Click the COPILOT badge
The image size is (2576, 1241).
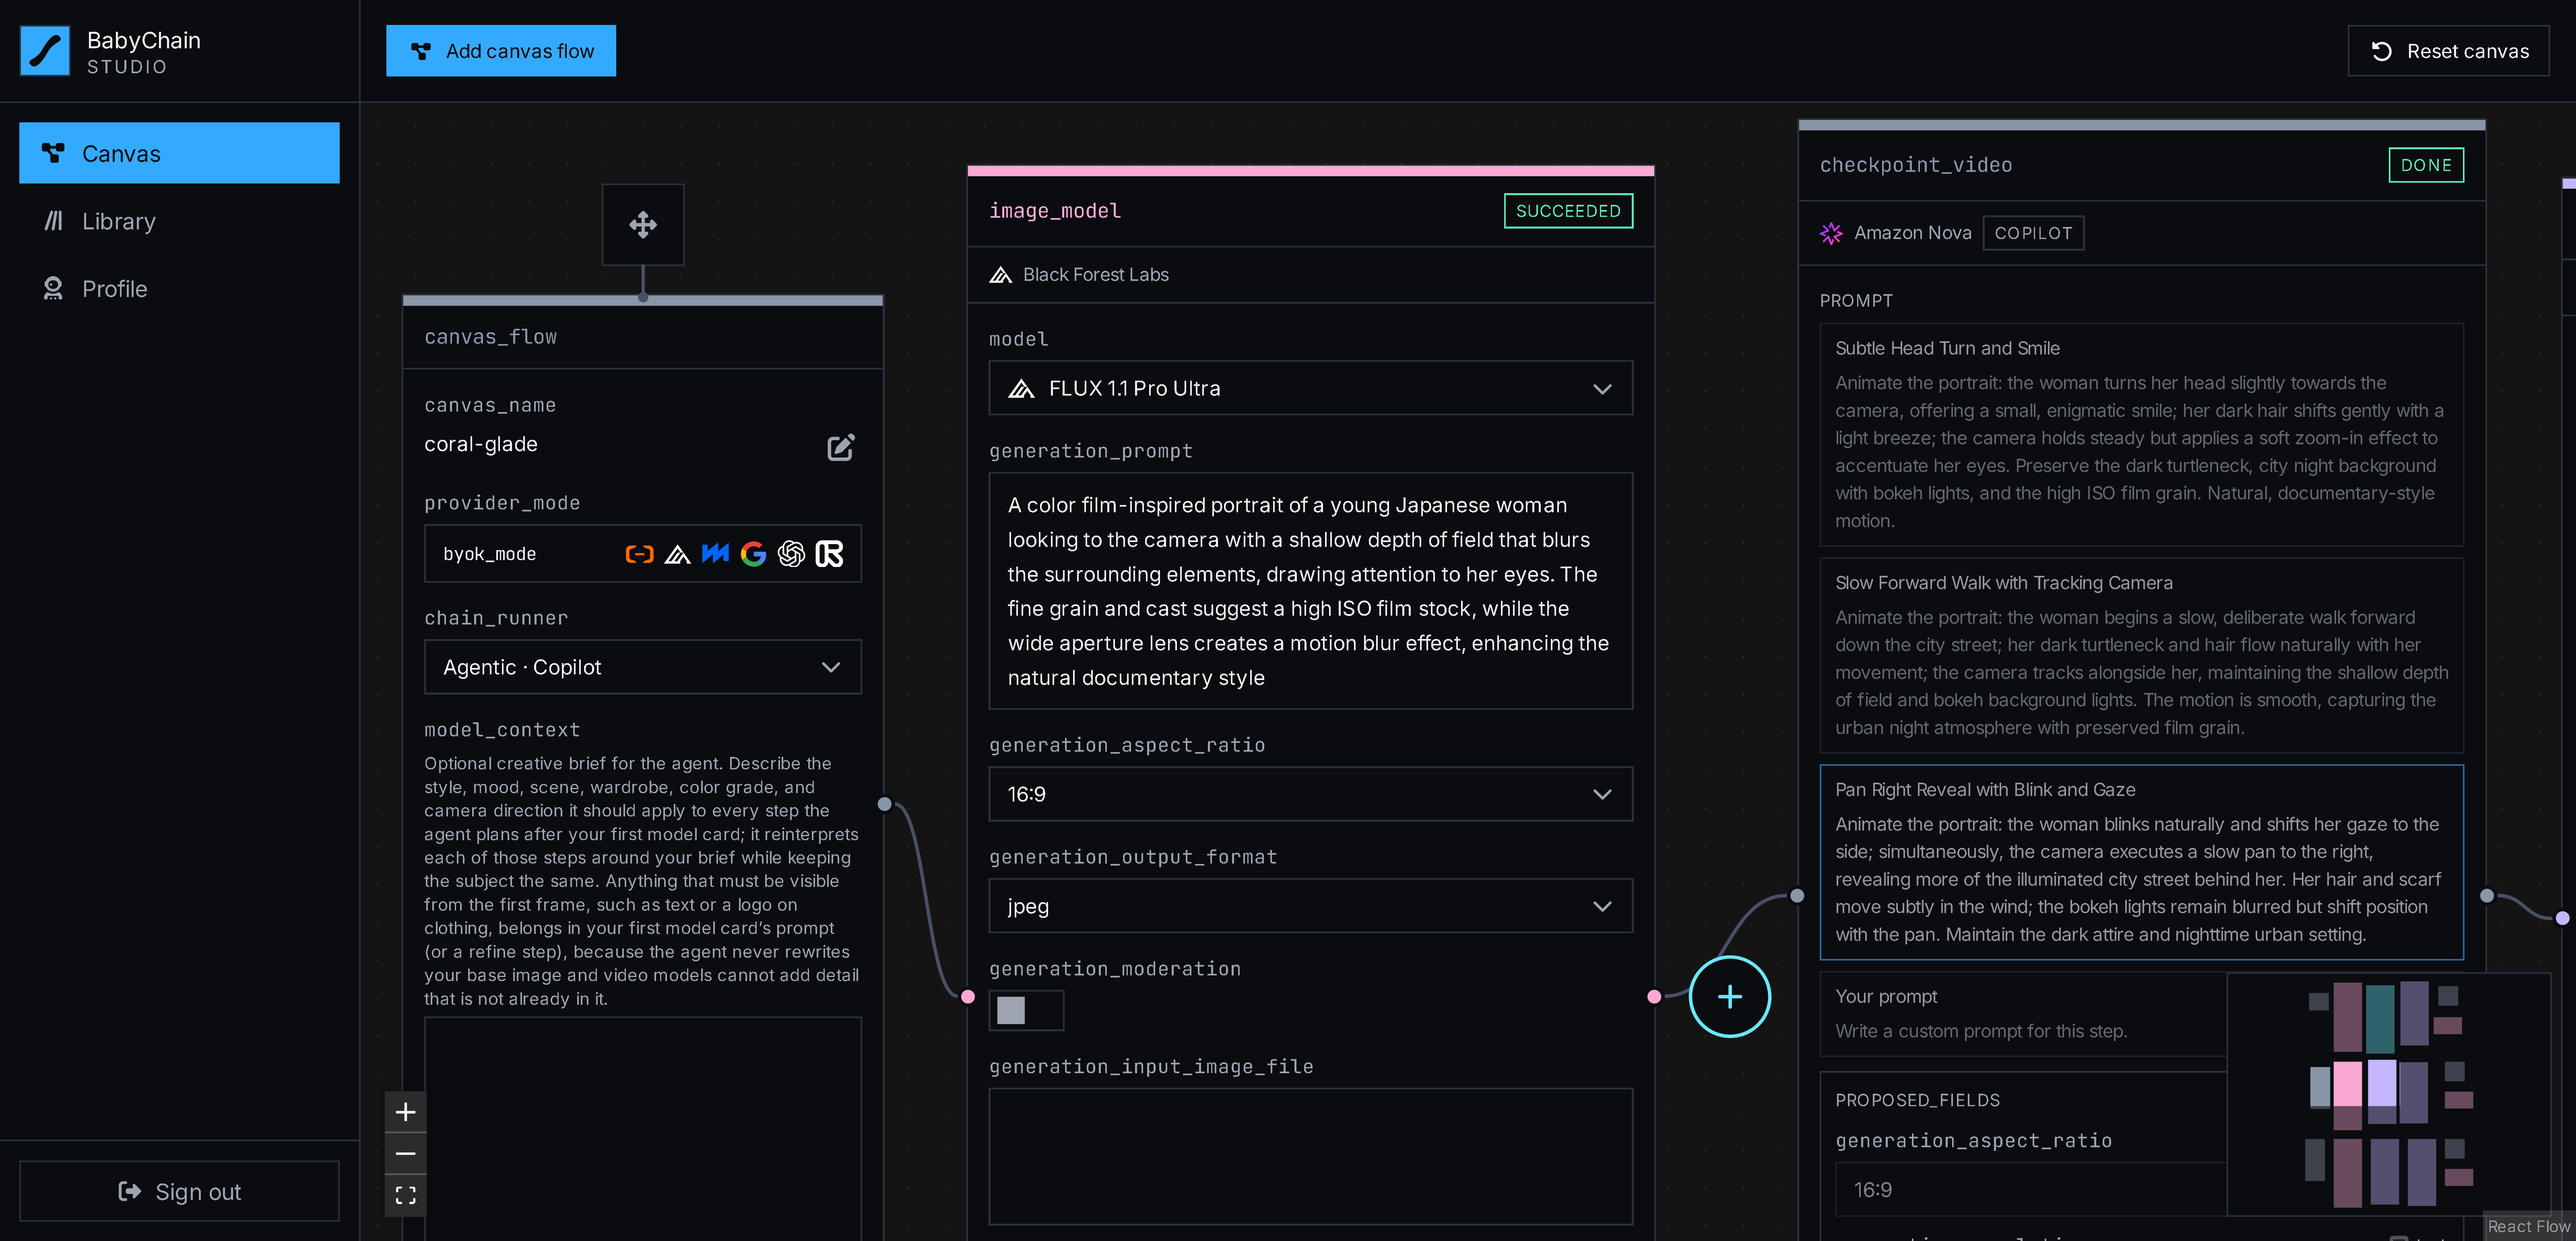click(x=2033, y=233)
